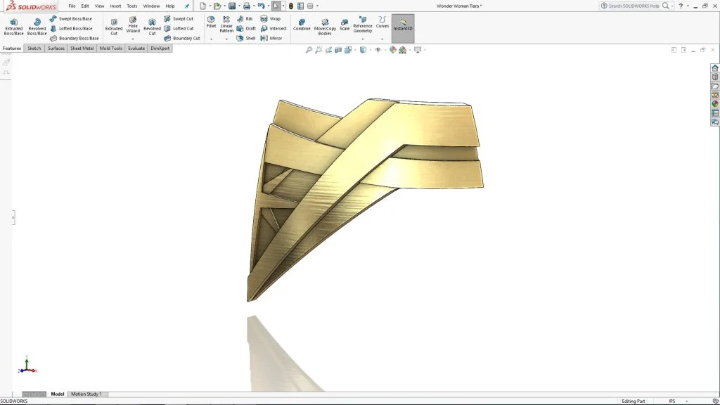Click the Search SOLIDWORKS Help field
Image resolution: width=720 pixels, height=405 pixels.
633,6
